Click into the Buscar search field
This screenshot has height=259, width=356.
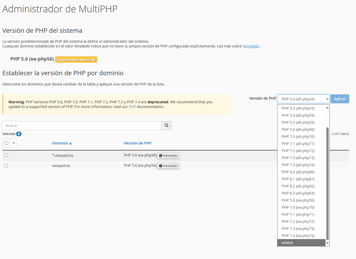82,126
